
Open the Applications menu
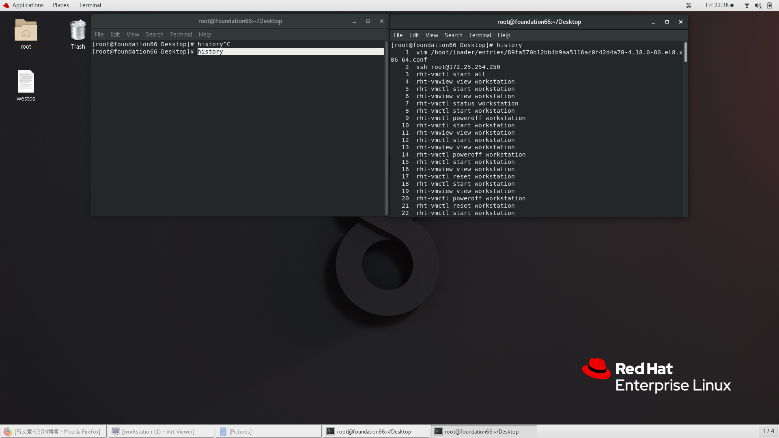tap(28, 5)
